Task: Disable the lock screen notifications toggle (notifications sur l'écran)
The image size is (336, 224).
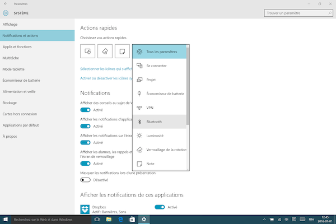Action: pyautogui.click(x=85, y=143)
